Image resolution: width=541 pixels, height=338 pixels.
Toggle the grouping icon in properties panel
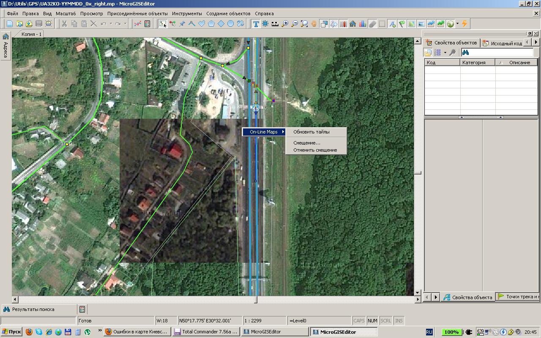(x=428, y=52)
